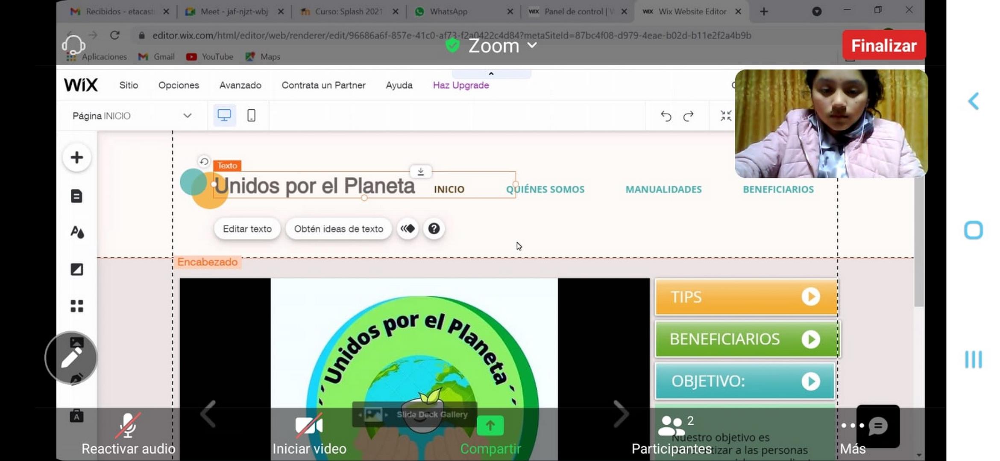
Task: Switch to the Meet browser tab
Action: coord(234,12)
